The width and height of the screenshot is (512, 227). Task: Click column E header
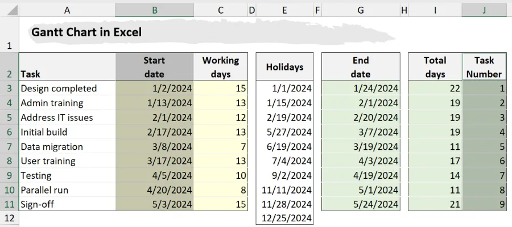tap(284, 10)
